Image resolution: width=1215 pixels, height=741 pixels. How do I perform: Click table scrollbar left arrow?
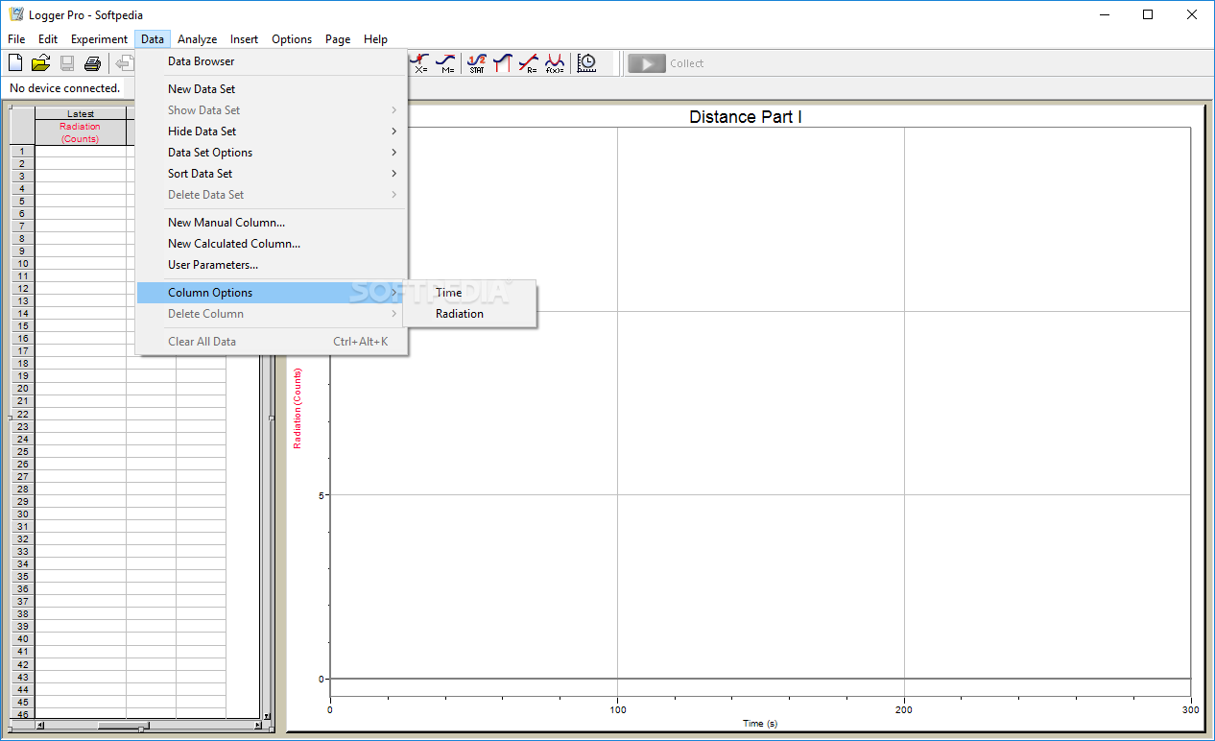(x=40, y=727)
